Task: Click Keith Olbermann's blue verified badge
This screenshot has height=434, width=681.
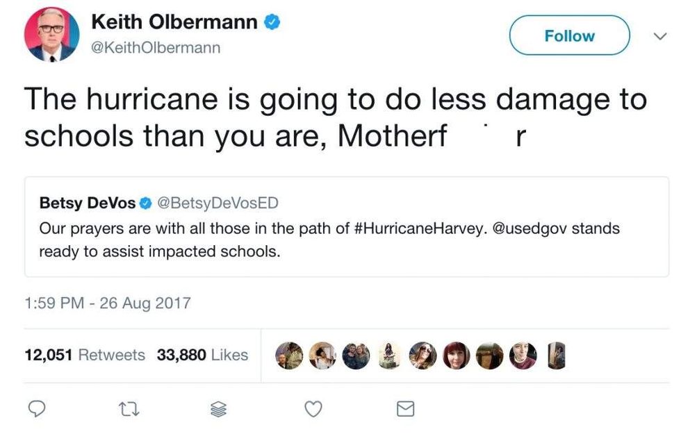Action: 272,22
